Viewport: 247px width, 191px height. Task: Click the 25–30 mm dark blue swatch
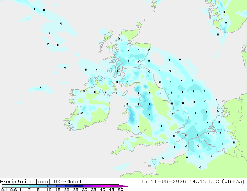(78, 186)
